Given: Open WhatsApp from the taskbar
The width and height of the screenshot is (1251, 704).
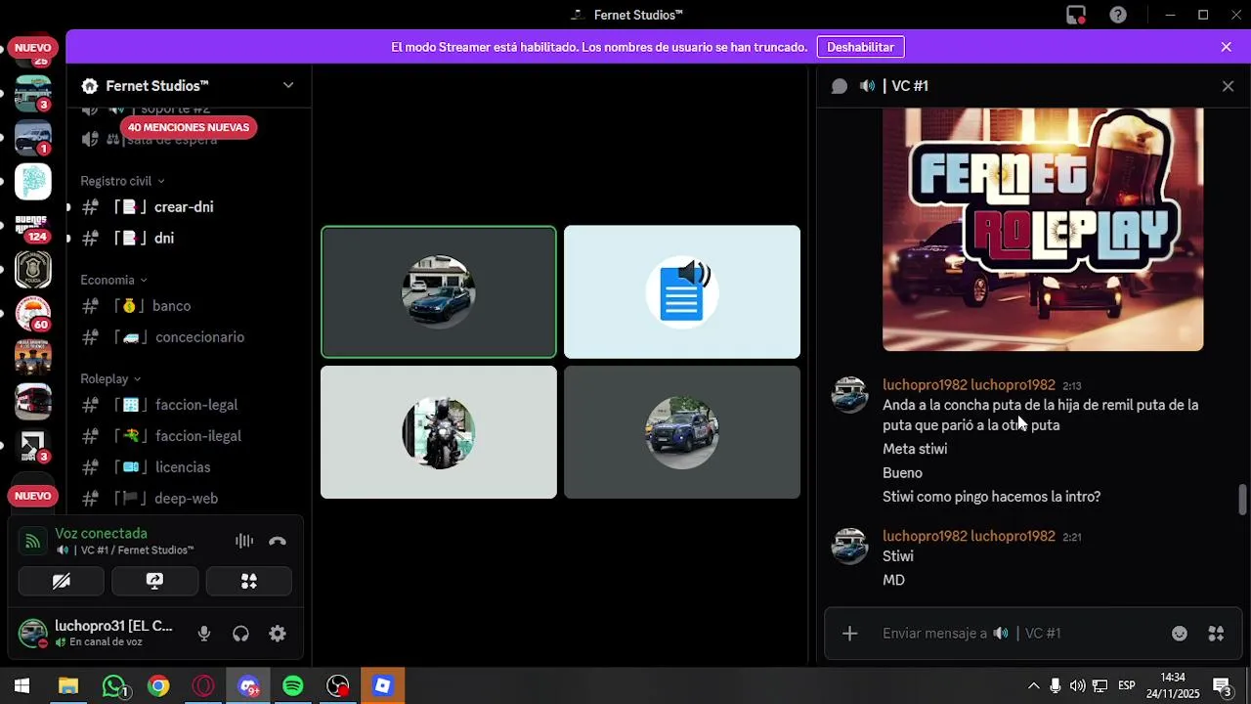Looking at the screenshot, I should [x=114, y=686].
